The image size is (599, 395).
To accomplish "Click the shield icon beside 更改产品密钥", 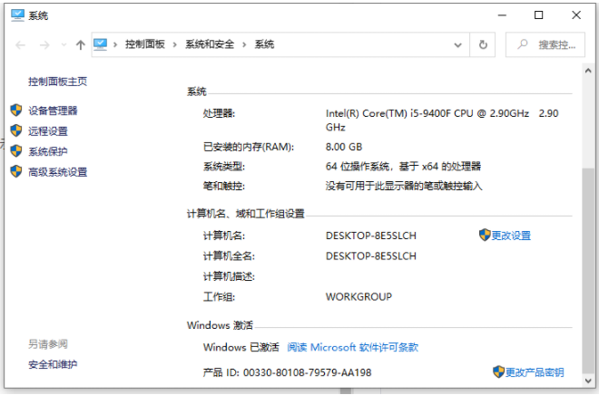I will pyautogui.click(x=498, y=372).
